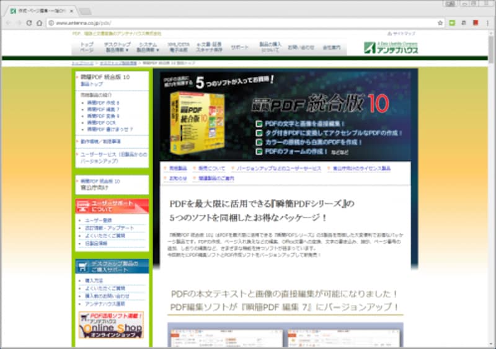Open the 瞬簡PDF 作成 8 sidebar link
This screenshot has height=349, width=496.
tap(103, 103)
